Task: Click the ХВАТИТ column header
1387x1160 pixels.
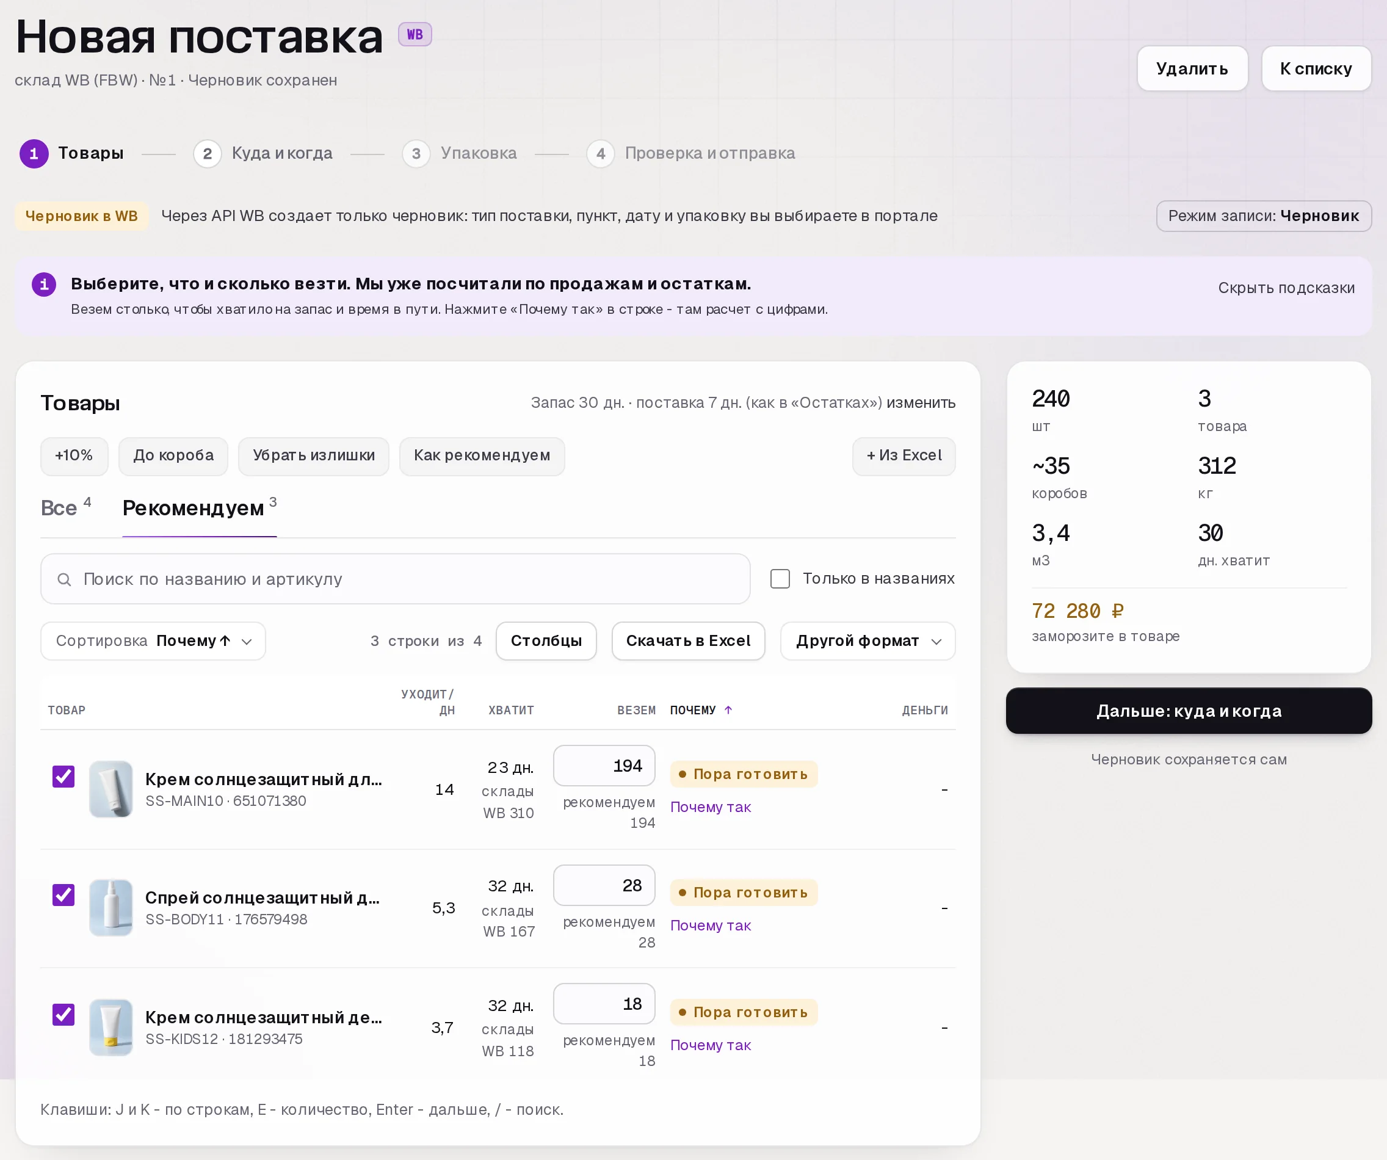Action: (511, 710)
